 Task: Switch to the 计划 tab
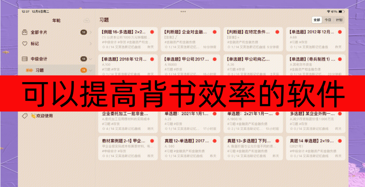[339, 20]
